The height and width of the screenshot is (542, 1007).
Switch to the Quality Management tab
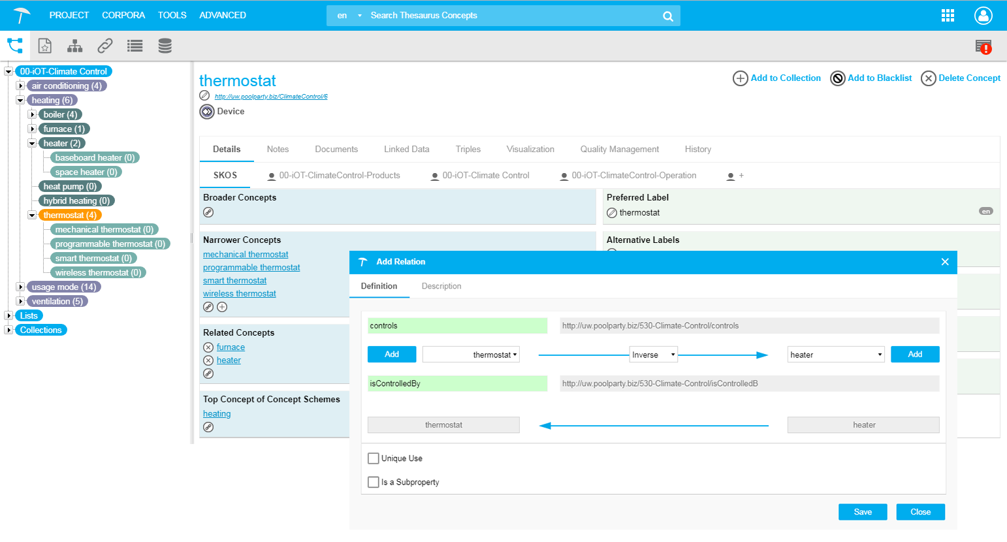coord(620,149)
